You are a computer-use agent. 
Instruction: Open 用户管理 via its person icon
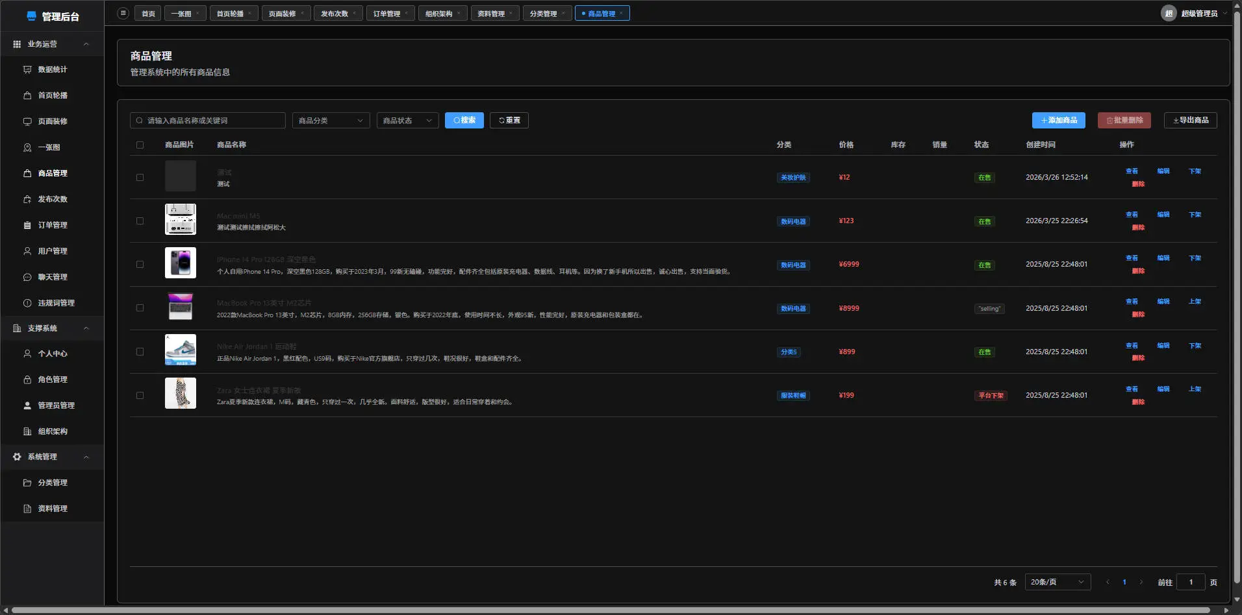click(x=27, y=251)
